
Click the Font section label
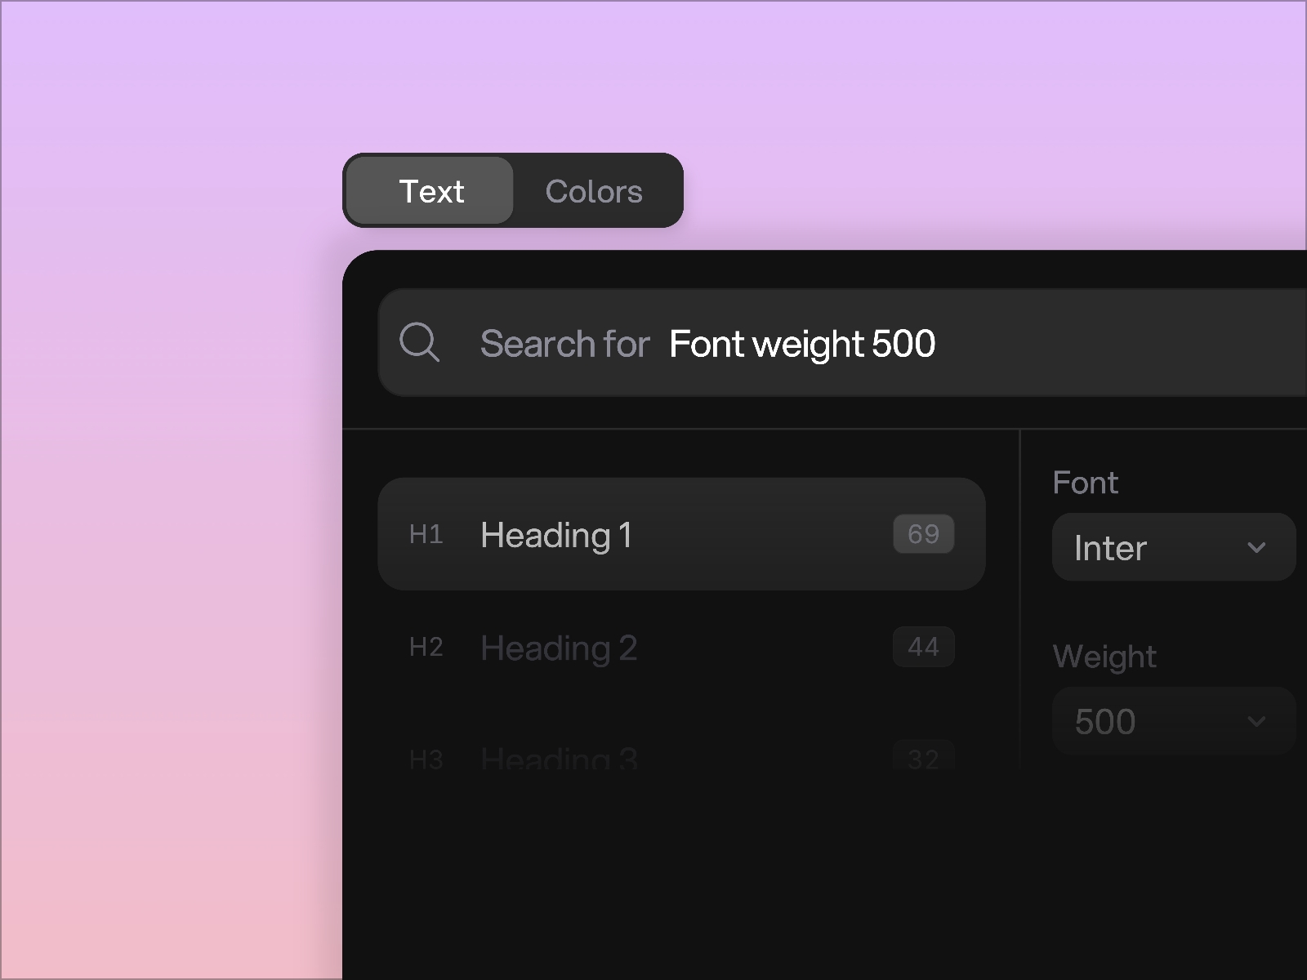[1085, 483]
